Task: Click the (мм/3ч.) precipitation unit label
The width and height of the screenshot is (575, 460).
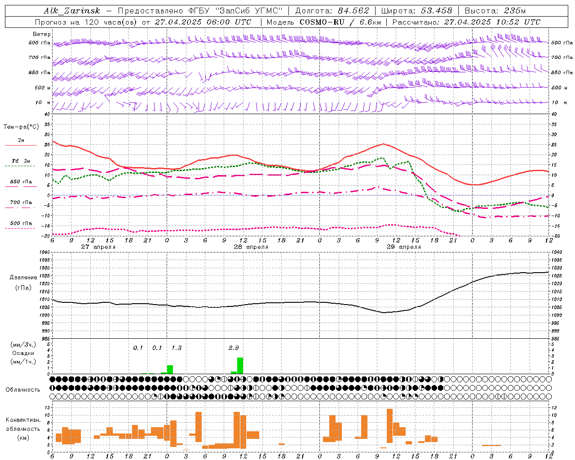Action: [x=23, y=345]
